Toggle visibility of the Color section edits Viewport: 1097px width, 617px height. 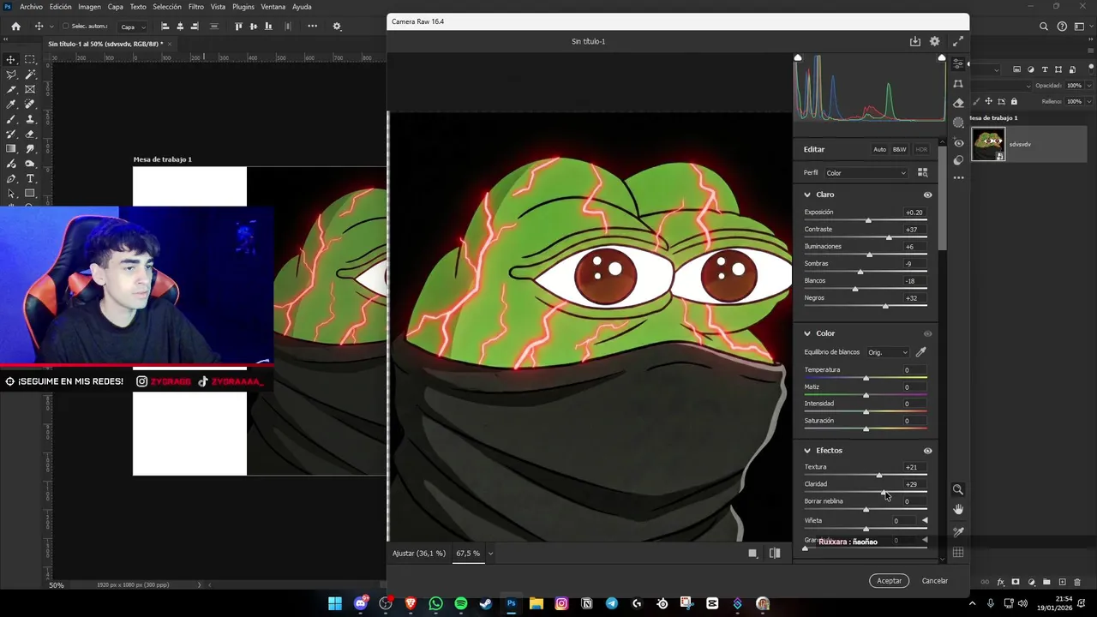[x=927, y=333]
